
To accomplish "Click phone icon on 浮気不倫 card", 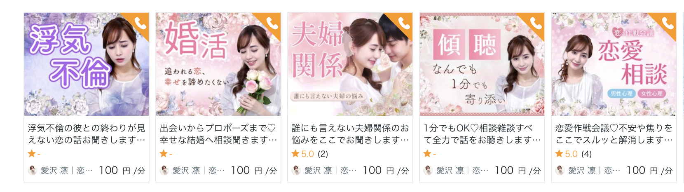I will pos(141,23).
